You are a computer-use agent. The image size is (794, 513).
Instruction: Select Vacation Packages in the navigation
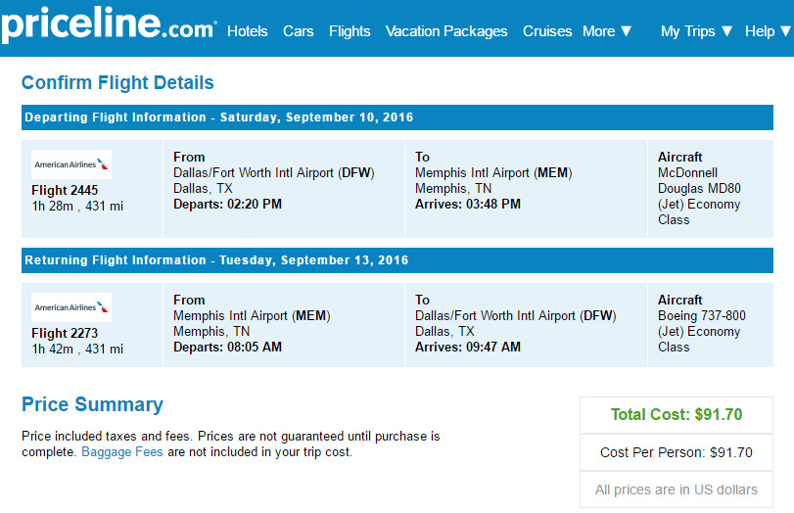(446, 31)
